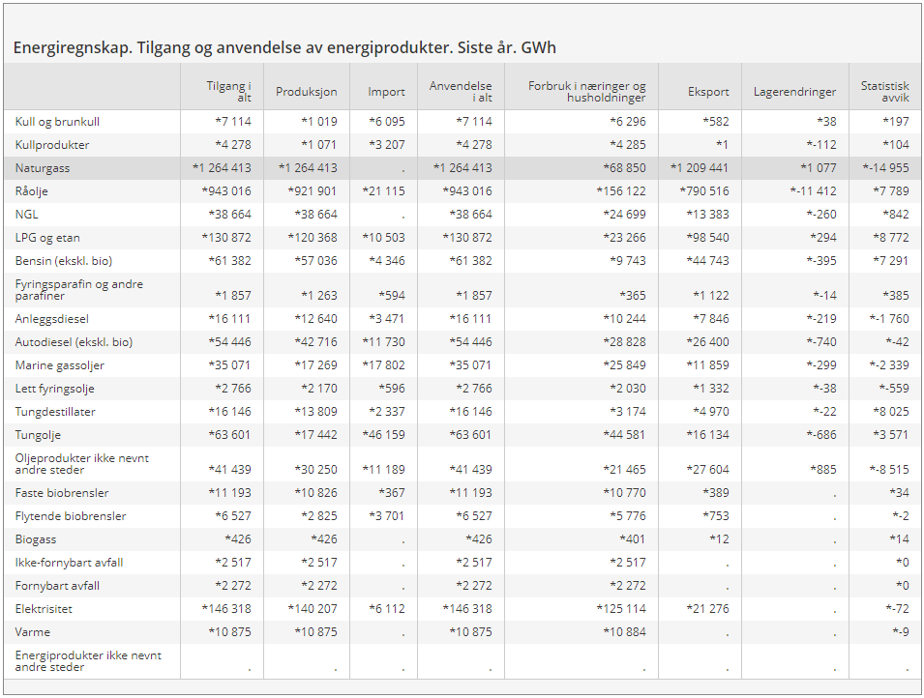Select the Råolje row label
Viewport: 924px width, 698px height.
[34, 191]
